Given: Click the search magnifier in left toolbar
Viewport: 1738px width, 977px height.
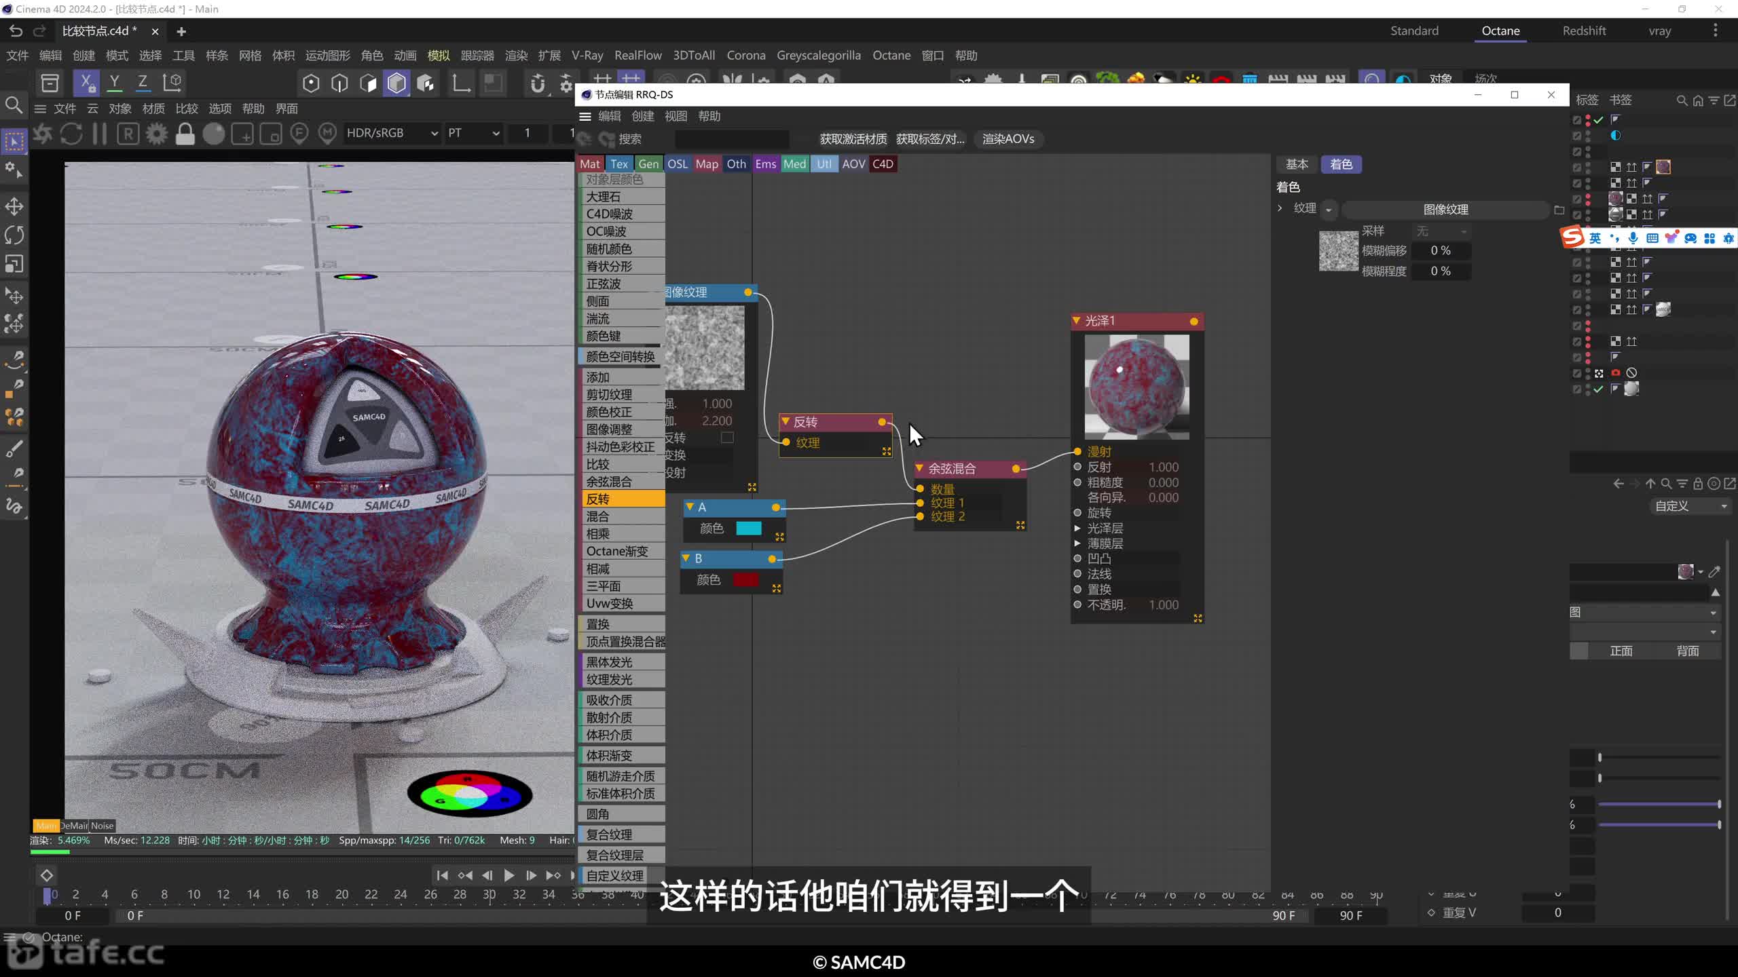Looking at the screenshot, I should (14, 105).
